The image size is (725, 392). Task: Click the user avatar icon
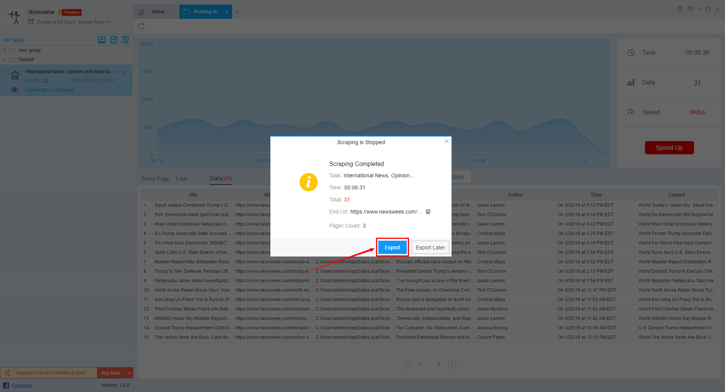pos(14,17)
